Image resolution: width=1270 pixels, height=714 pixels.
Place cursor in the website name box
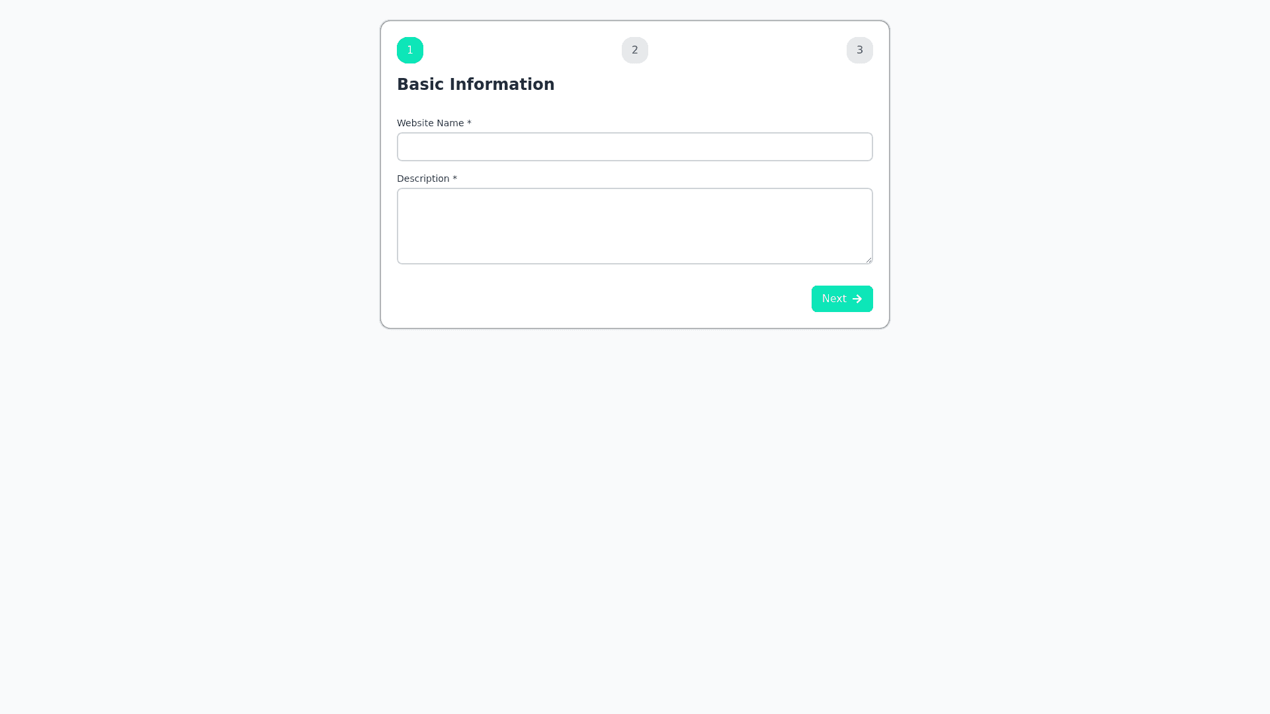[635, 147]
